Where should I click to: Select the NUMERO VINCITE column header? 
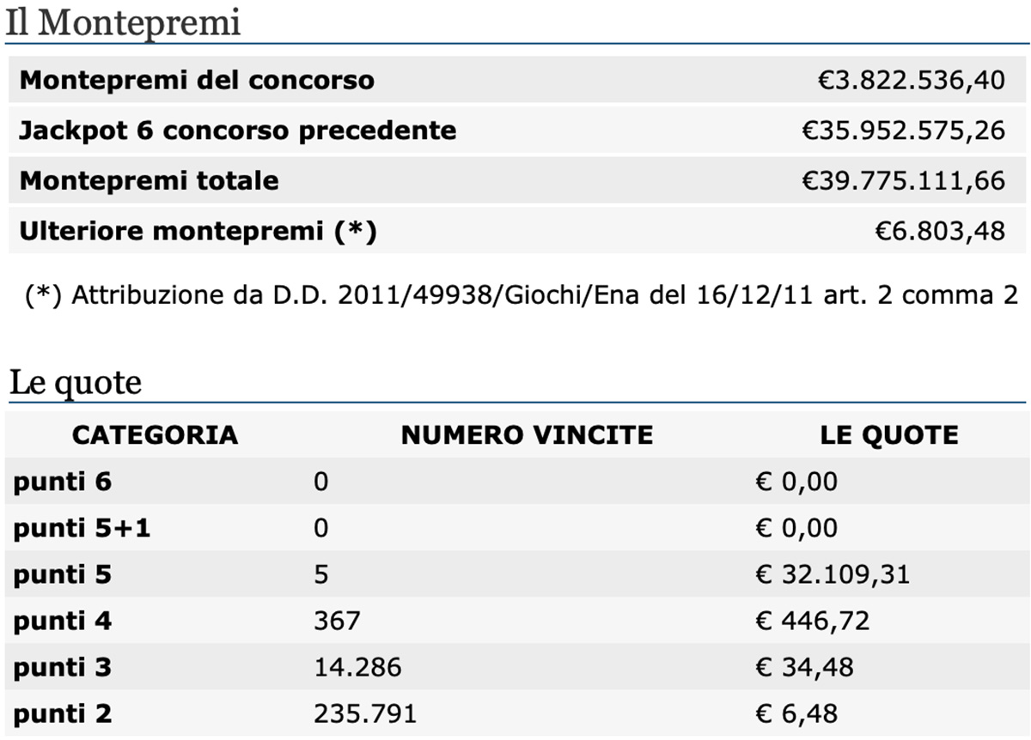coord(527,434)
